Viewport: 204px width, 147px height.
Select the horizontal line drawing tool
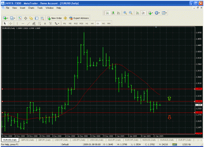(23, 24)
